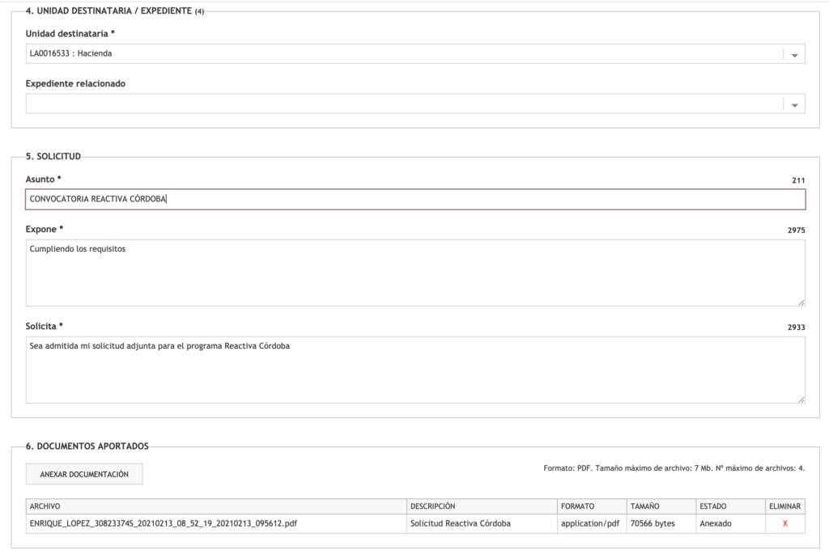Expand the Unidad destinataria dropdown arrow
The height and width of the screenshot is (554, 829).
(x=794, y=55)
